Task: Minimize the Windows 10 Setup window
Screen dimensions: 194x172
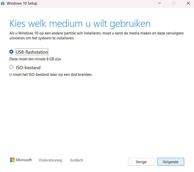Action: [159, 3]
